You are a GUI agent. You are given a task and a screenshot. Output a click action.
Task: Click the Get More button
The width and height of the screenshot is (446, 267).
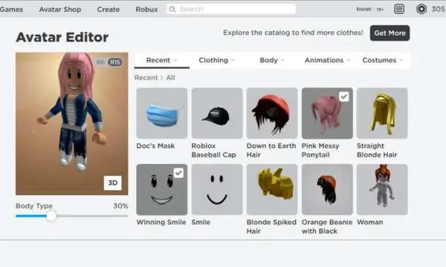[x=390, y=33]
